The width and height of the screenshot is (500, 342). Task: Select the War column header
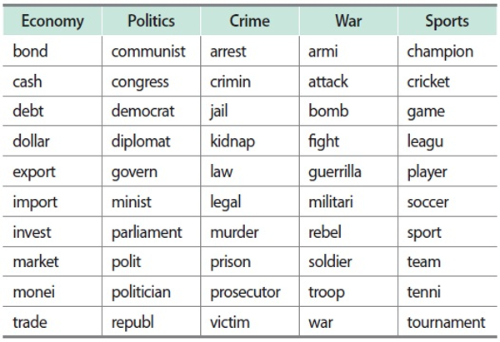click(347, 21)
